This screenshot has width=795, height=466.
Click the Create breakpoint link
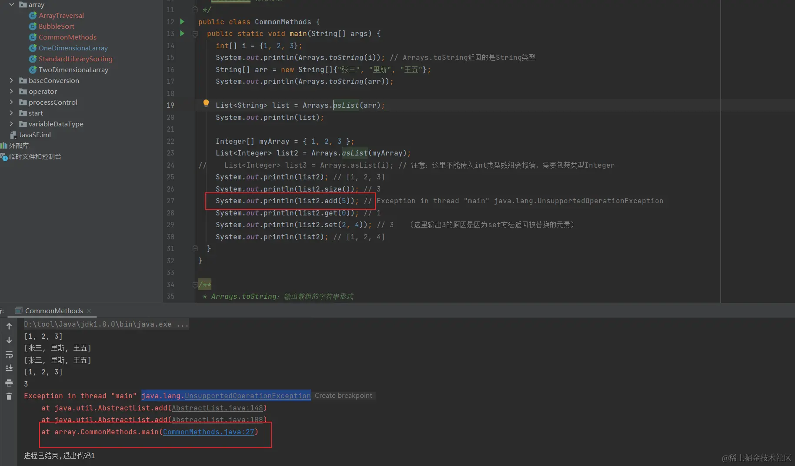pyautogui.click(x=344, y=396)
